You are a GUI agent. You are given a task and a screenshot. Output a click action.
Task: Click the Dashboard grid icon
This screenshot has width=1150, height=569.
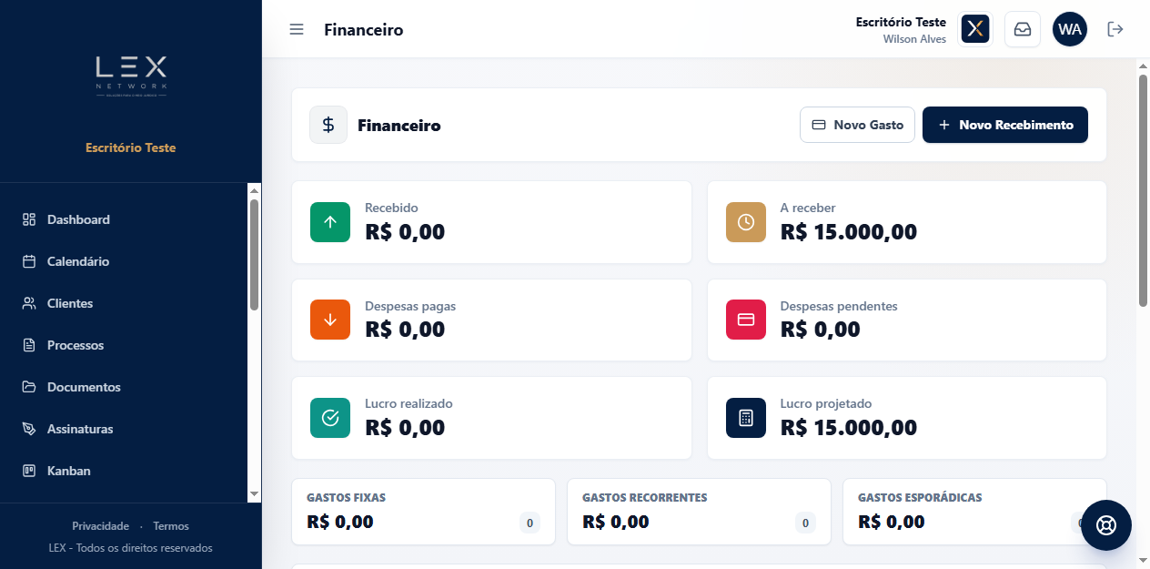point(29,219)
